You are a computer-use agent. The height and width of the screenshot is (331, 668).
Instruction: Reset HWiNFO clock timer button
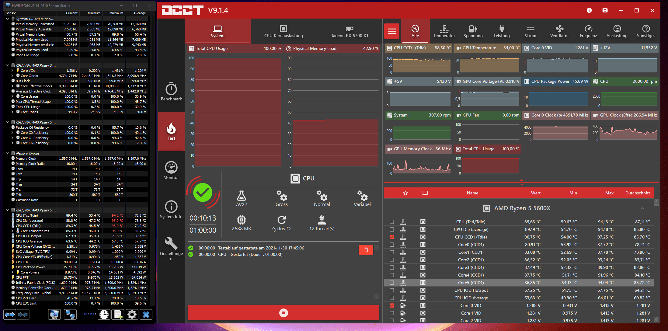[104, 314]
